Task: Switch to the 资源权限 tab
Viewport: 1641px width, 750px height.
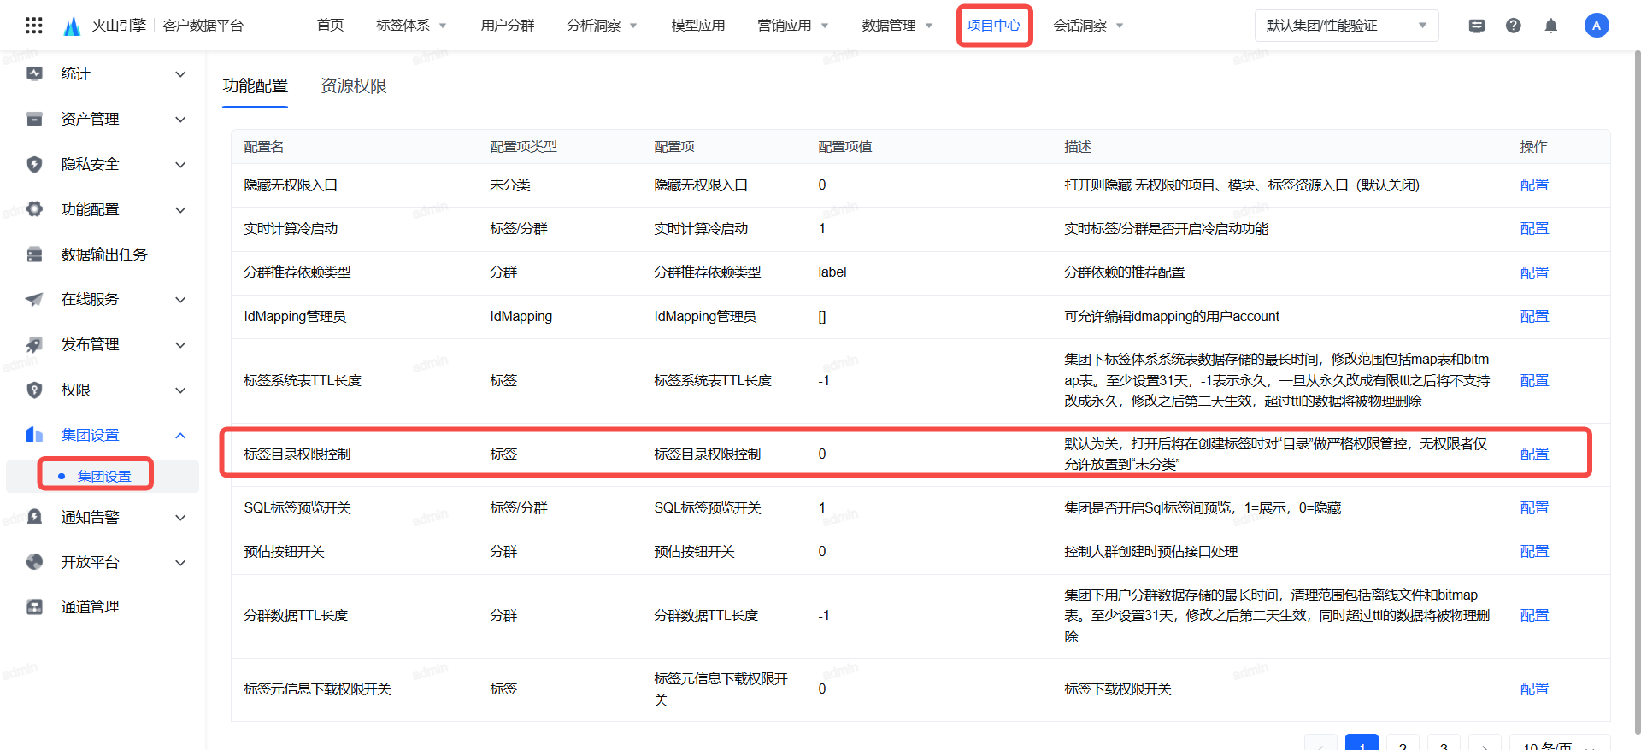Action: click(353, 86)
